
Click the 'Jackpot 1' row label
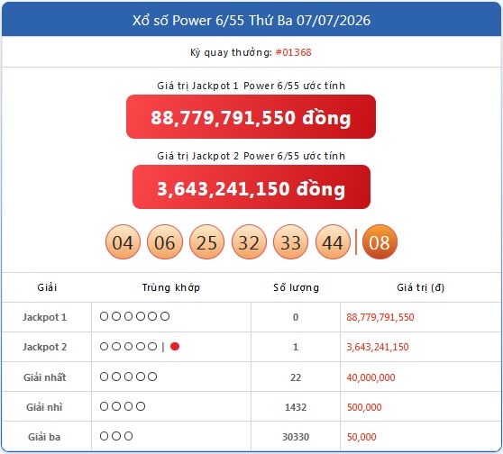[44, 317]
